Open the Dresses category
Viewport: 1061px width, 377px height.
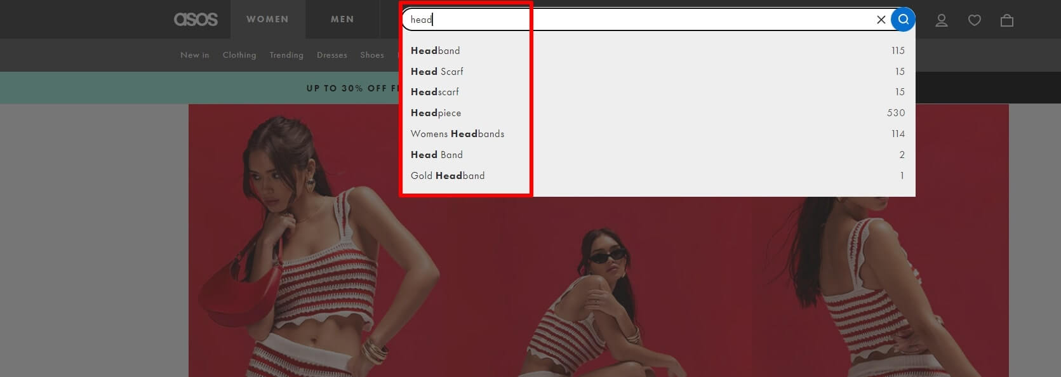(332, 55)
